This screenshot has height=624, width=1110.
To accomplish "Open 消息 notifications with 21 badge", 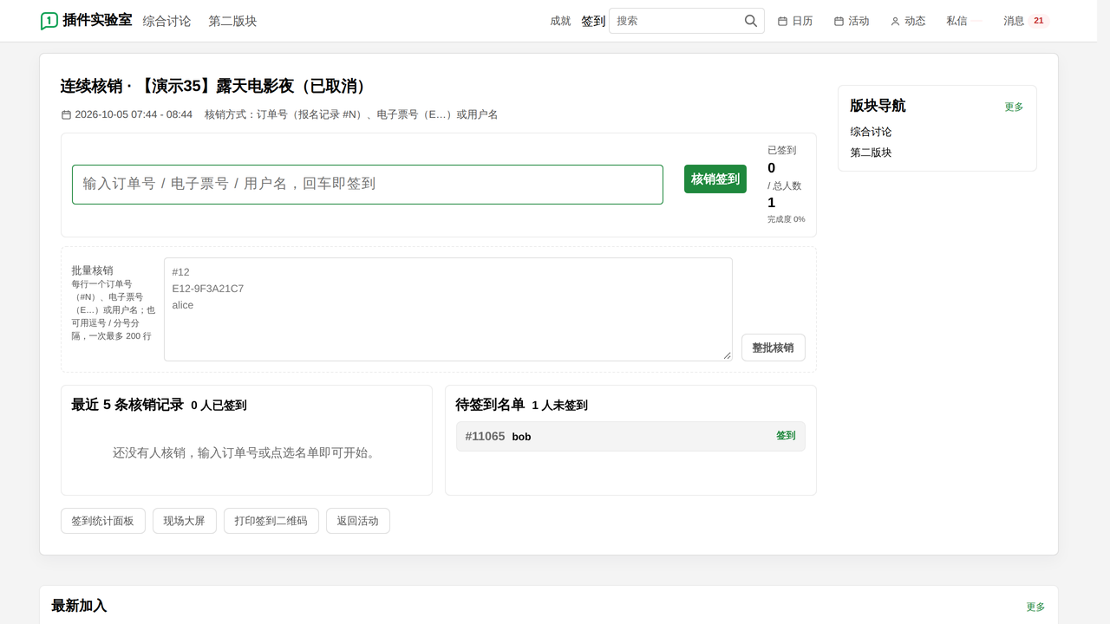I will click(x=1027, y=21).
